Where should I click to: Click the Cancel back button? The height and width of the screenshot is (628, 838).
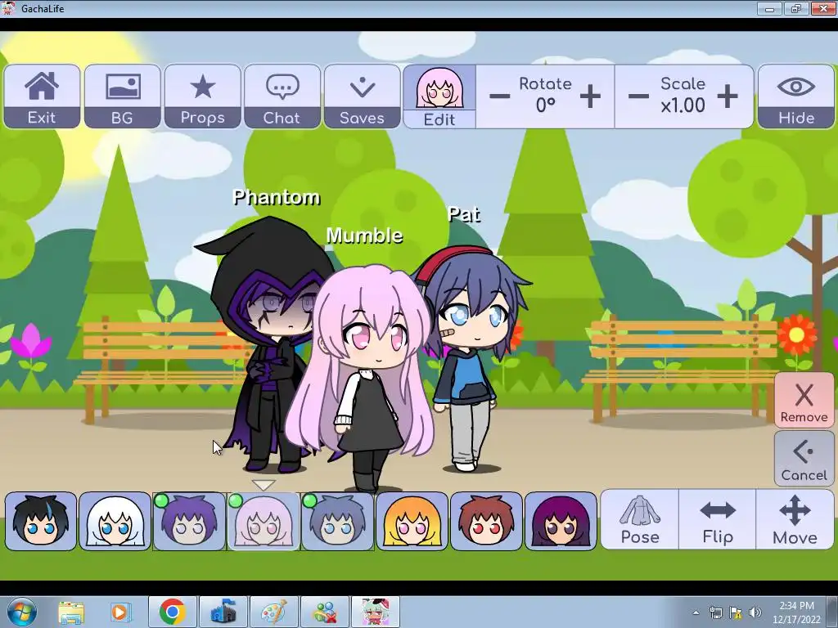(x=804, y=459)
